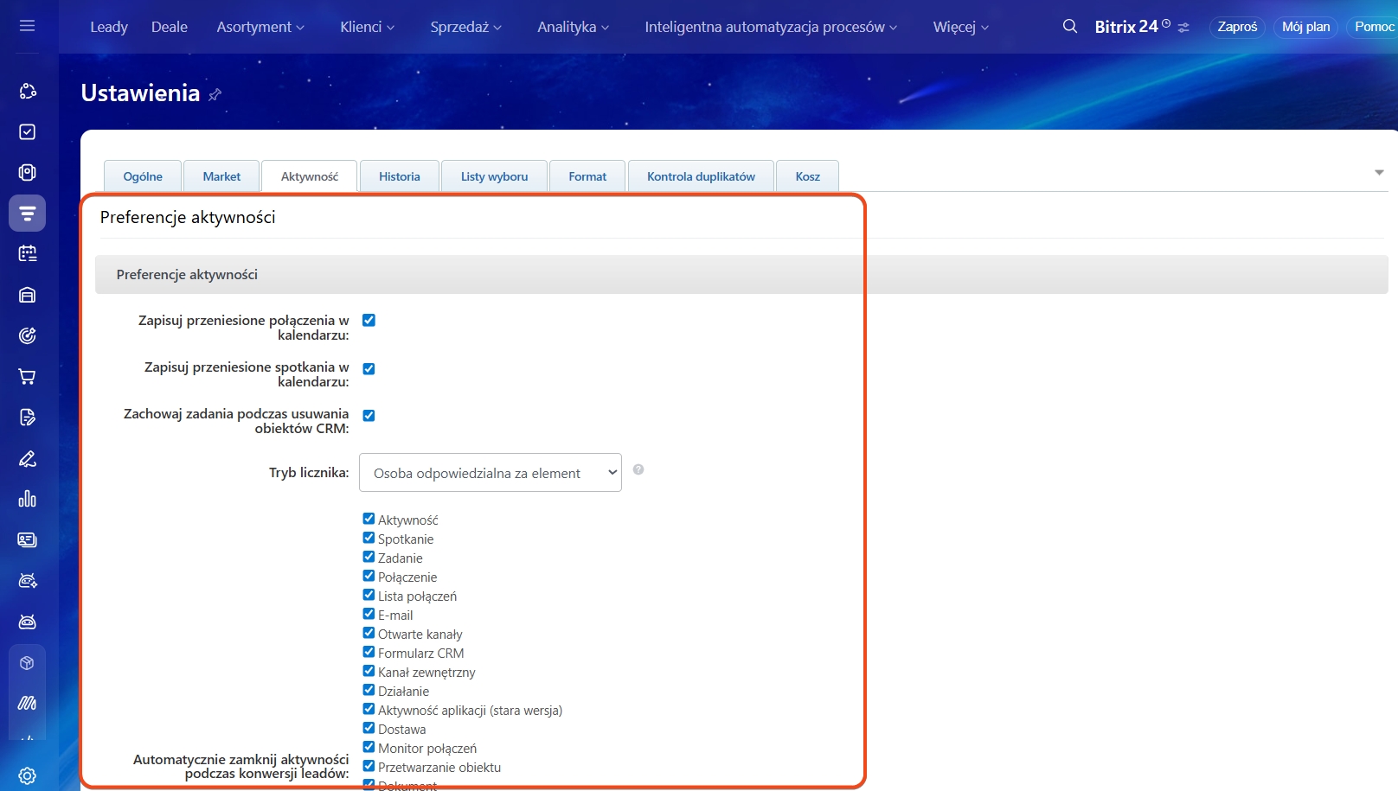Disable the Formularz CRM checkbox
Viewport: 1398px width, 791px height.
[369, 652]
